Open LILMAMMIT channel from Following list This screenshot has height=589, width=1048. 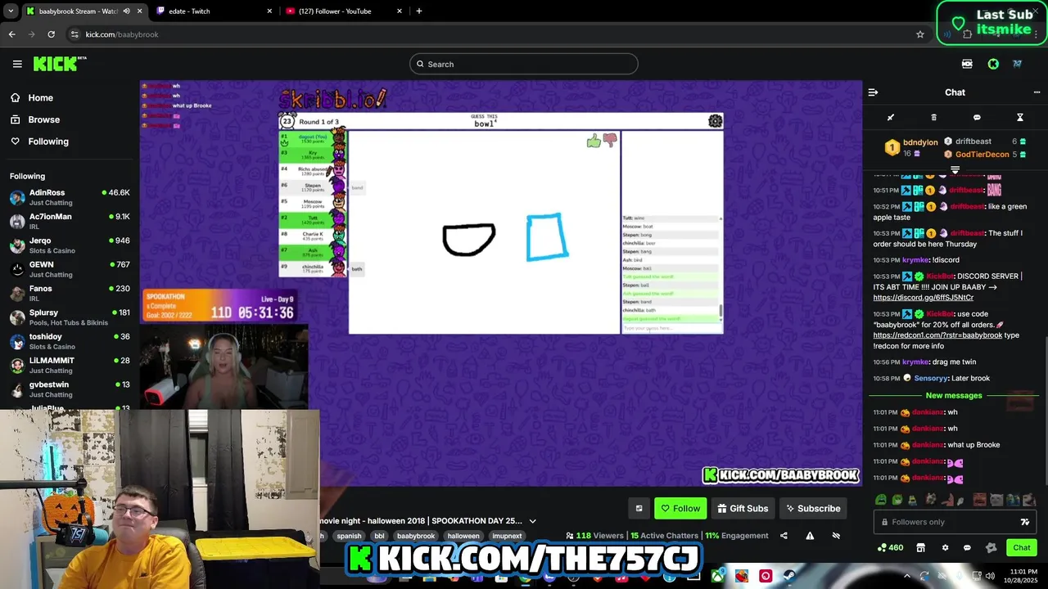point(70,365)
